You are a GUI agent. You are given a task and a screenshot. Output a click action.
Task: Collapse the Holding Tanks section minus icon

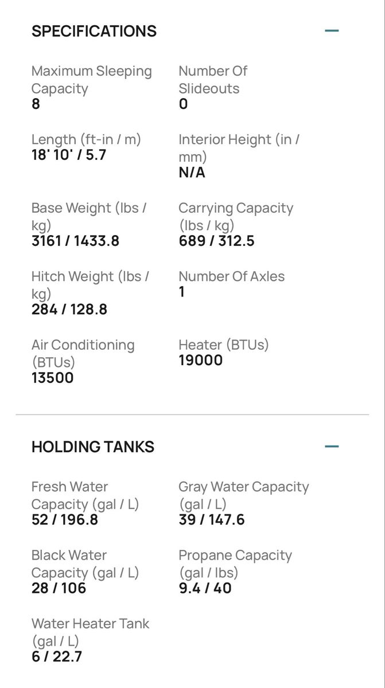tap(332, 447)
